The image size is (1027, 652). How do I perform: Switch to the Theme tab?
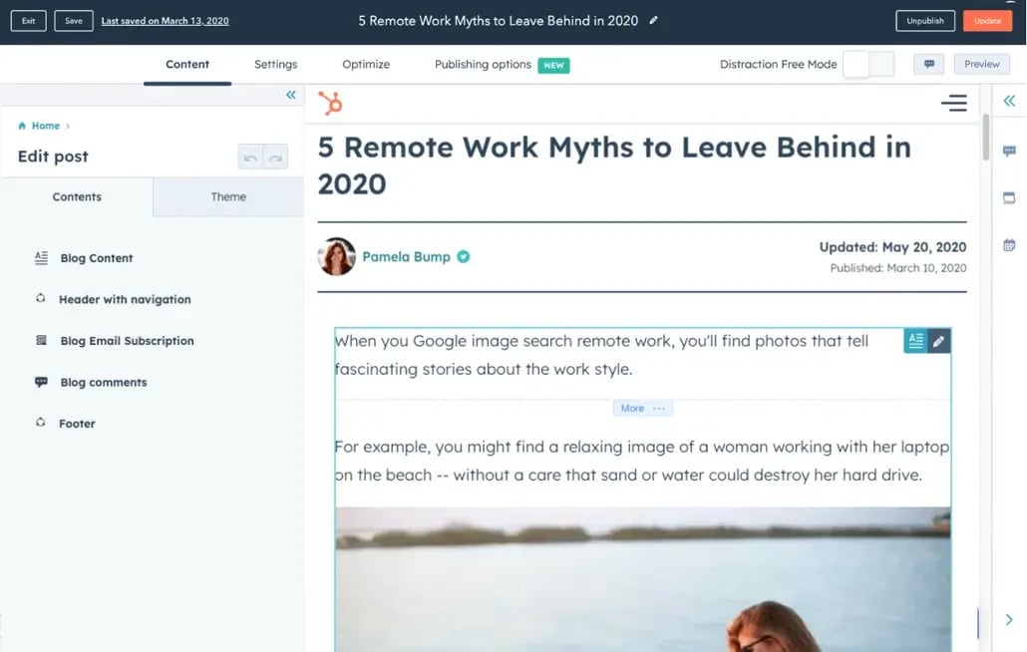tap(228, 196)
